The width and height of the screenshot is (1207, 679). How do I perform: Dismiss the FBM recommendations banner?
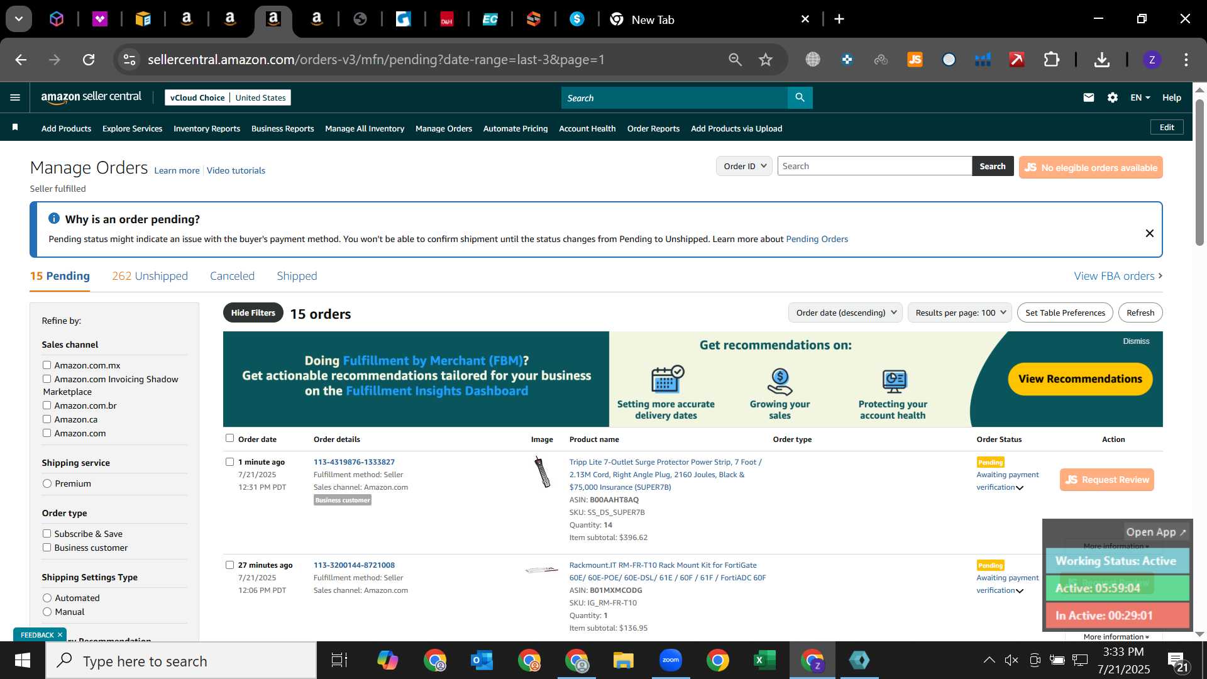pos(1136,341)
